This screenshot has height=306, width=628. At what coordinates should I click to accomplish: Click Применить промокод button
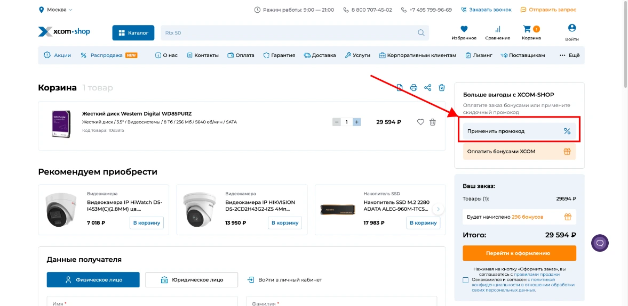519,131
